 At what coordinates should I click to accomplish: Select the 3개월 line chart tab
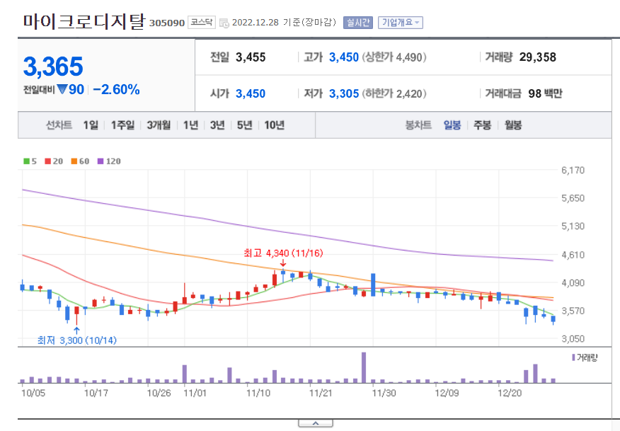tap(159, 125)
